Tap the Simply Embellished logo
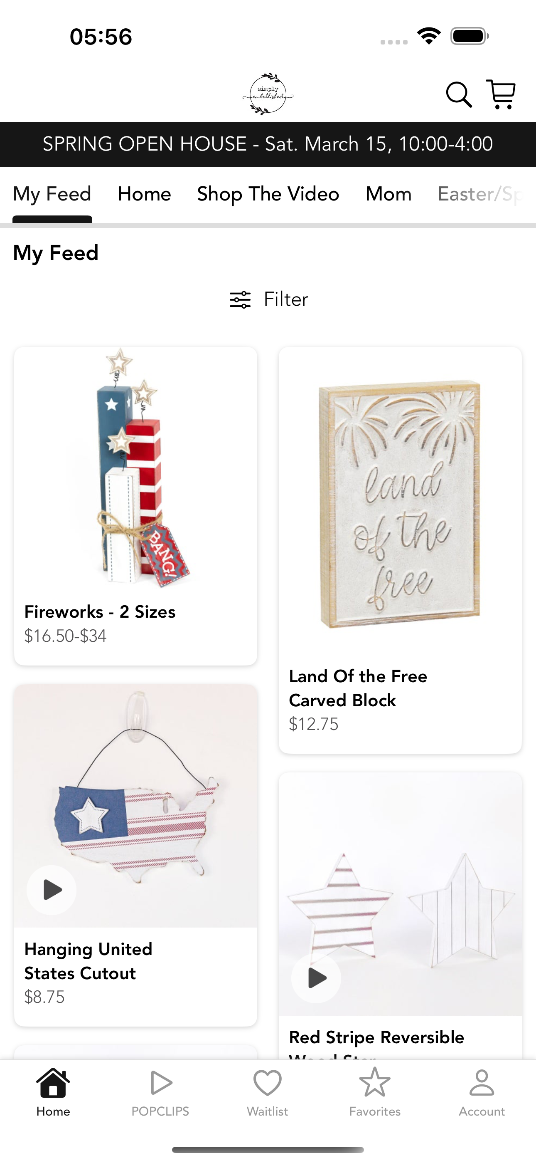The width and height of the screenshot is (536, 1163). 268,94
